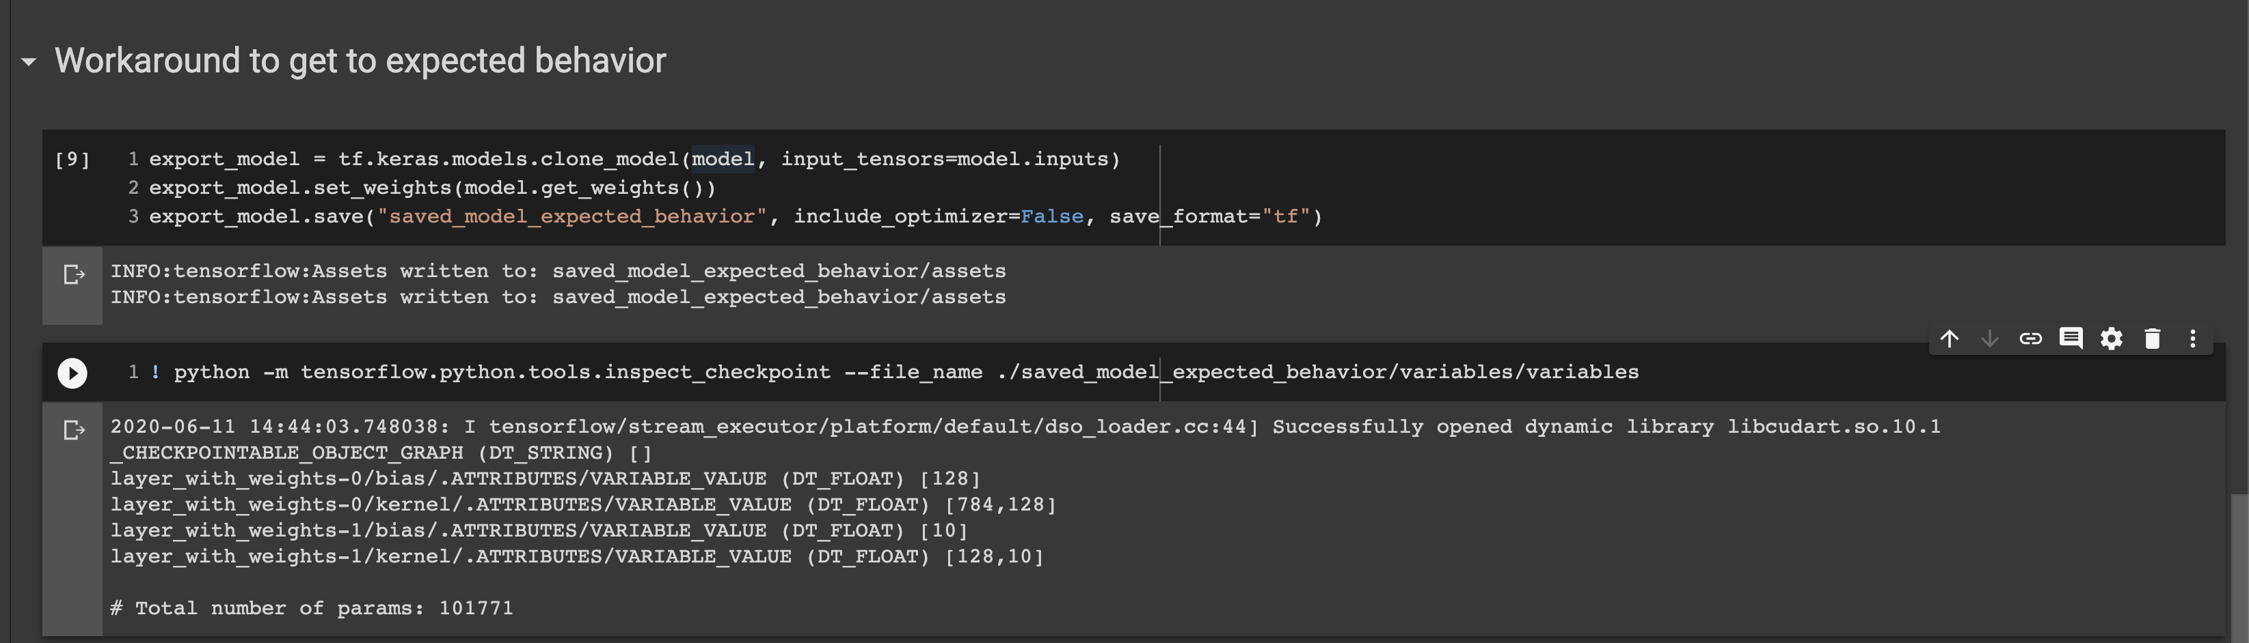Add a comment to the cell
Image resolution: width=2249 pixels, height=643 pixels.
[2072, 339]
